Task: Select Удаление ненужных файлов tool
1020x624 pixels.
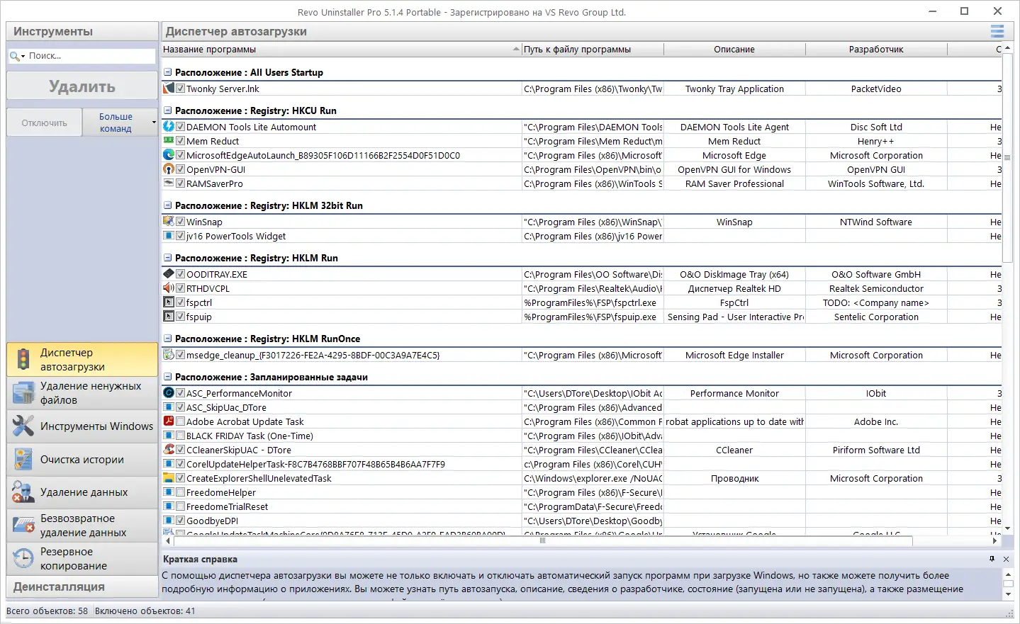Action: pyautogui.click(x=82, y=393)
